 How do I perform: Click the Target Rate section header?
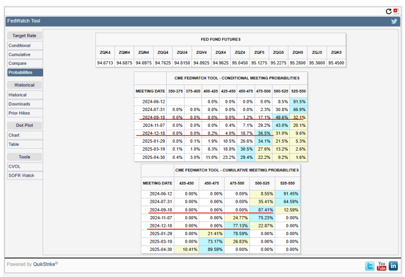point(25,35)
